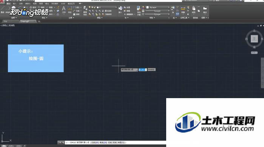Image resolution: width=264 pixels, height=147 pixels.
Task: Select the Dimension annotation tool icon
Action: click(x=69, y=10)
